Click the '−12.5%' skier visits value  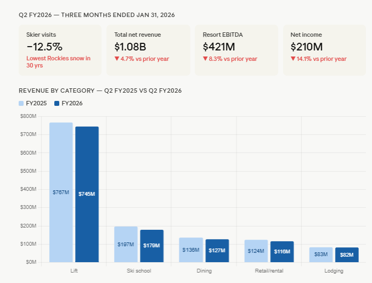tap(44, 47)
